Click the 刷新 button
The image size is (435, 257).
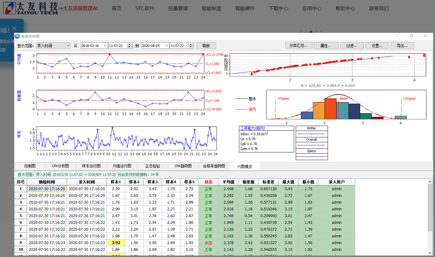point(206,46)
